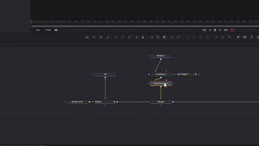The height and width of the screenshot is (146, 259).
Task: Add an Image Plane 3D node from toolbar
Action: (x=238, y=37)
